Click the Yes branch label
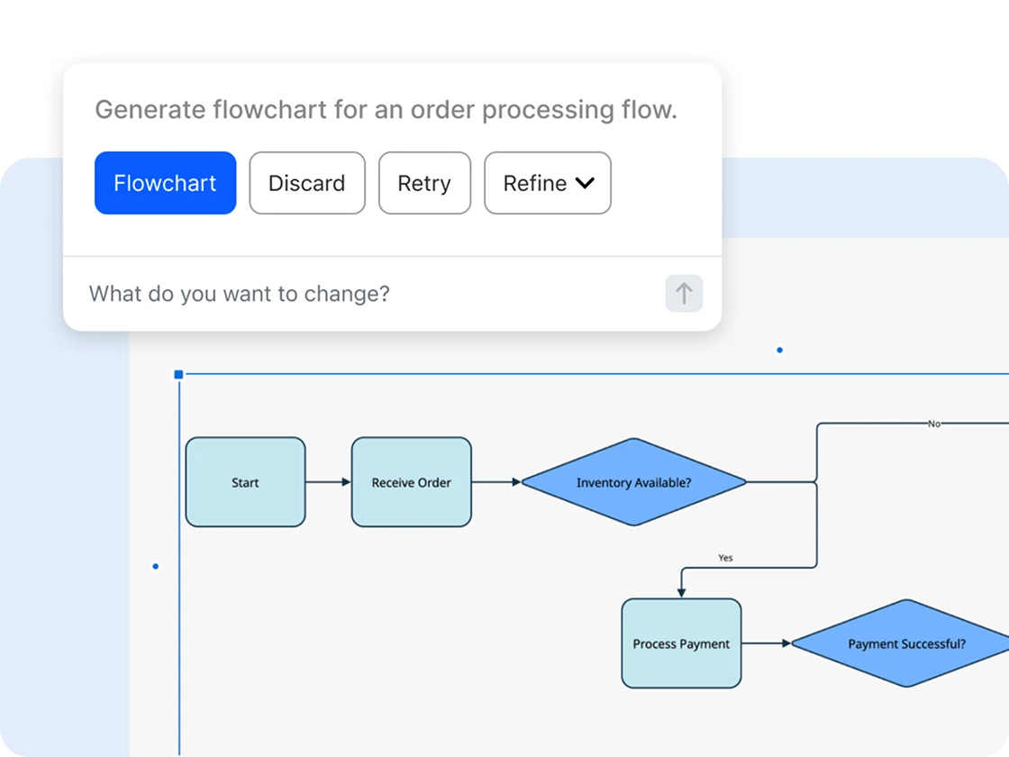This screenshot has width=1009, height=757. 724,558
